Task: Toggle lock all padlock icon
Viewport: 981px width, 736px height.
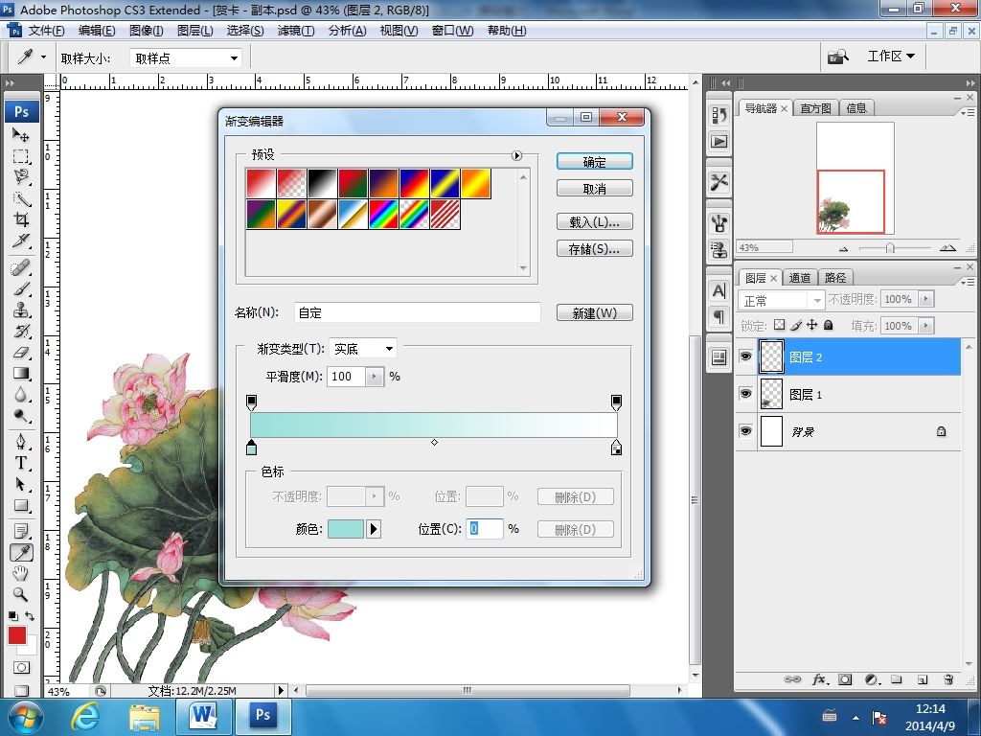Action: [x=829, y=325]
